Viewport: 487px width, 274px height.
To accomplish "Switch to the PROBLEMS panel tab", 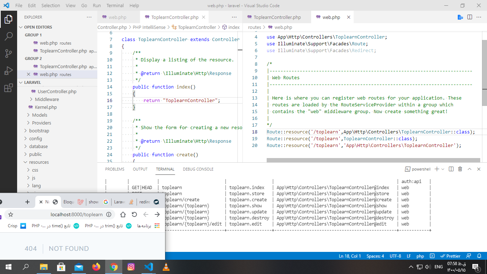I will coord(115,169).
